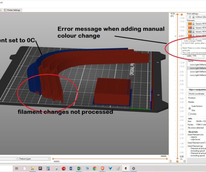Click the blue V-shaped app taskbar icon

pos(110,168)
